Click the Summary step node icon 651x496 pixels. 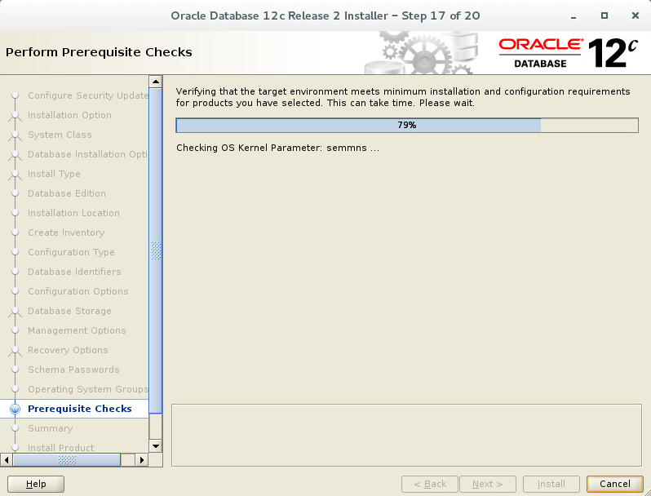point(15,428)
